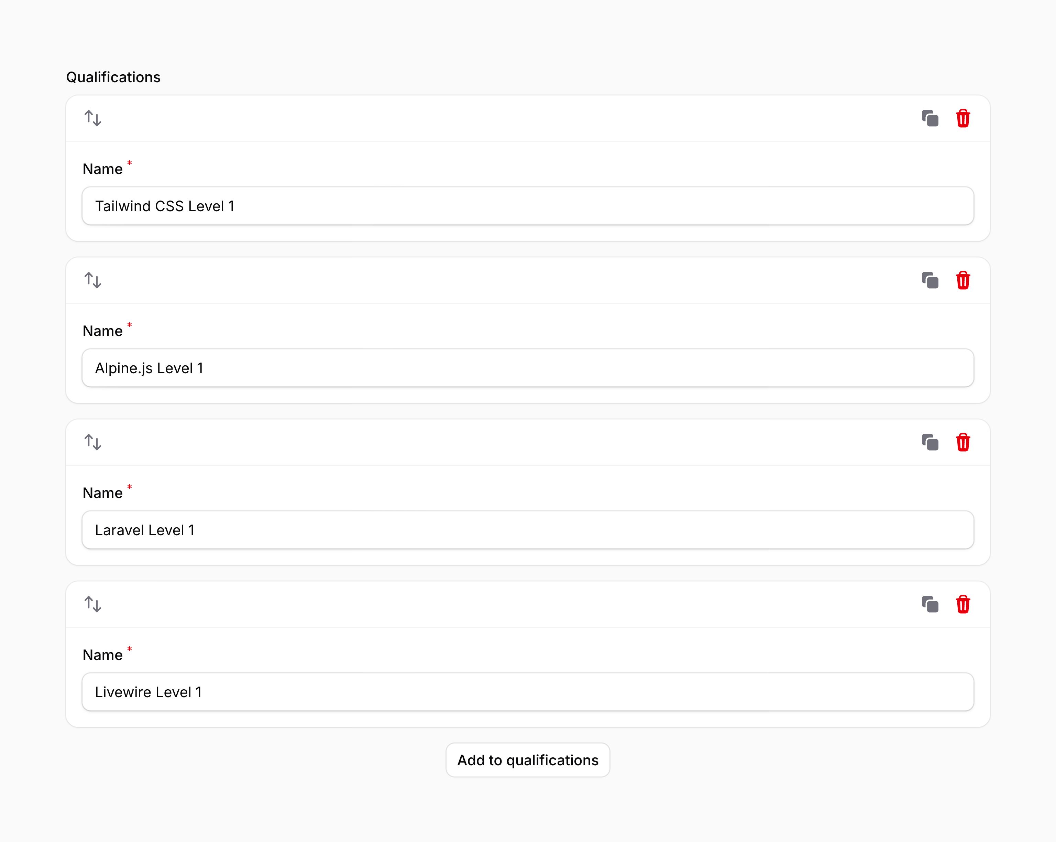Clone the Tailwind CSS Level 1 item
This screenshot has height=842, width=1056.
[x=929, y=119]
